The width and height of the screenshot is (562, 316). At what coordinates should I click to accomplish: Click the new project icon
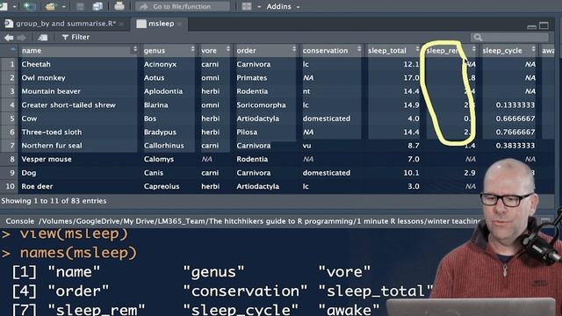(29, 6)
